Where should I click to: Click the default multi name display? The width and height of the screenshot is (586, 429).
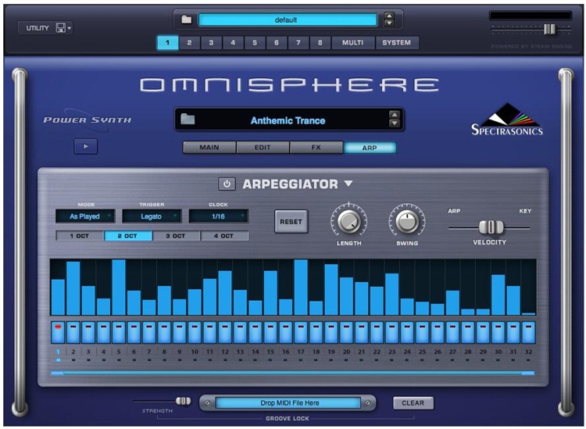(x=287, y=20)
